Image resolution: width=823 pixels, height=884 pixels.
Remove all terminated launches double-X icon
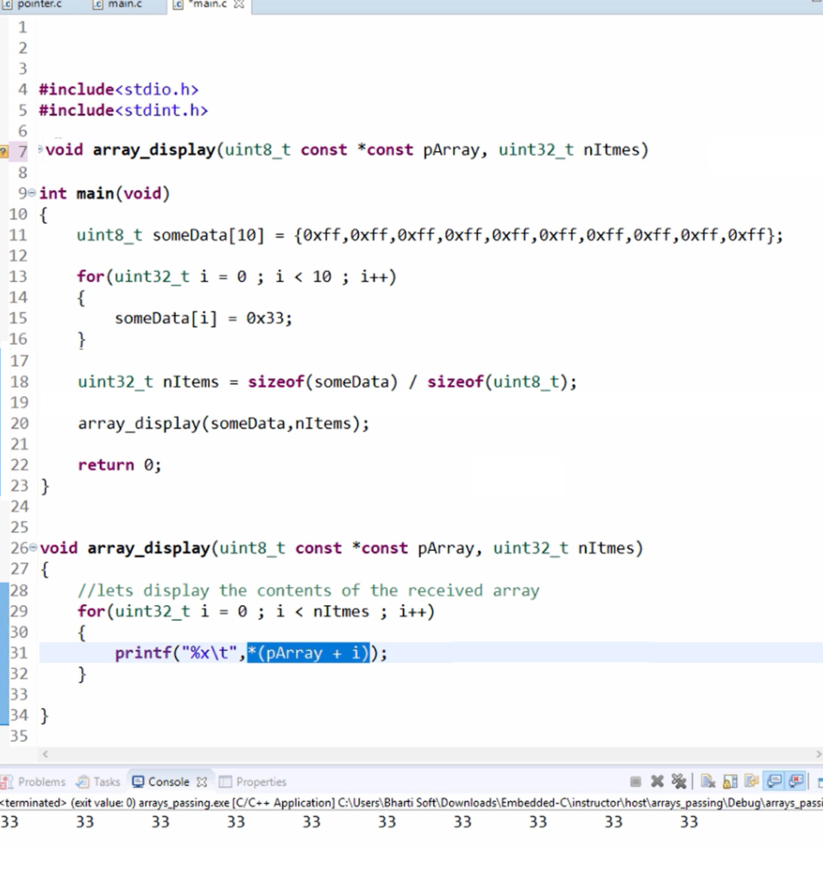[x=679, y=781]
